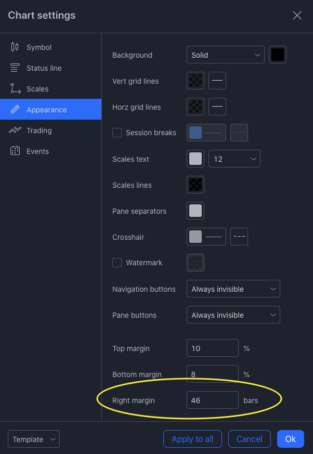
Task: Click the Symbol candlestick icon in sidebar
Action: [x=15, y=47]
